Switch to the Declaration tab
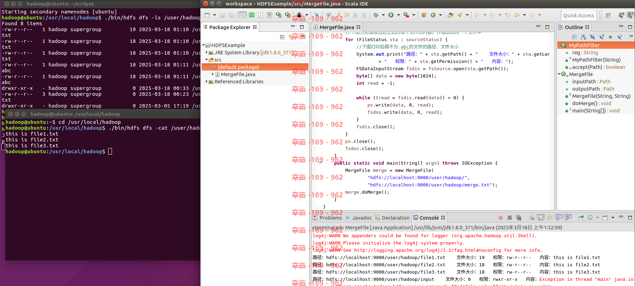The width and height of the screenshot is (635, 286). point(392,218)
